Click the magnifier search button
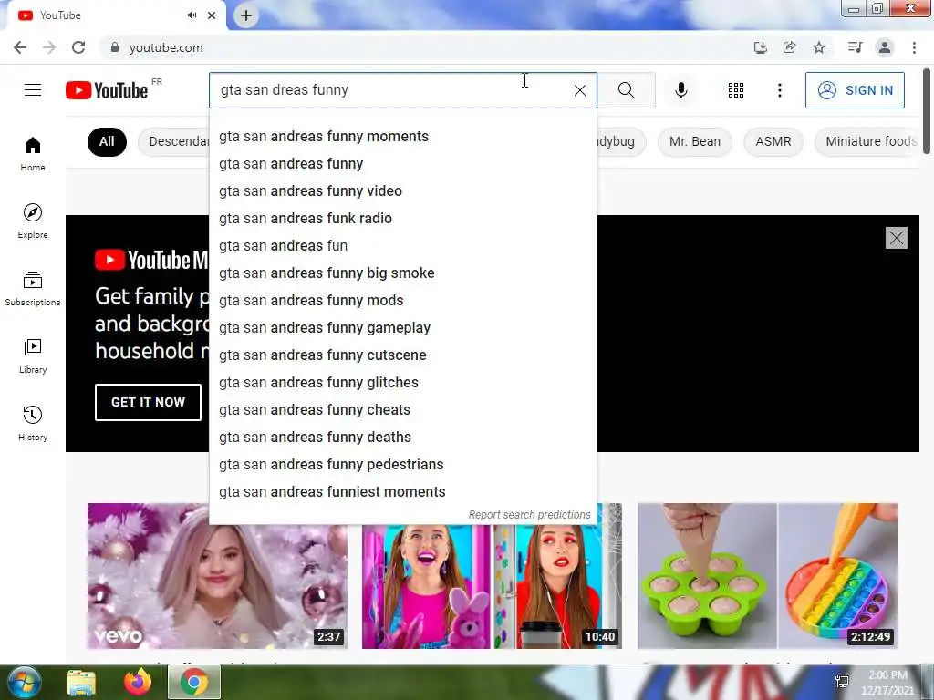The image size is (934, 700). click(626, 90)
